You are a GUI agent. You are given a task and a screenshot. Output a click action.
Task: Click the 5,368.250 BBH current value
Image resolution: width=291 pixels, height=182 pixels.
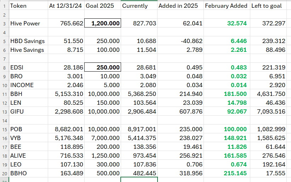point(139,94)
